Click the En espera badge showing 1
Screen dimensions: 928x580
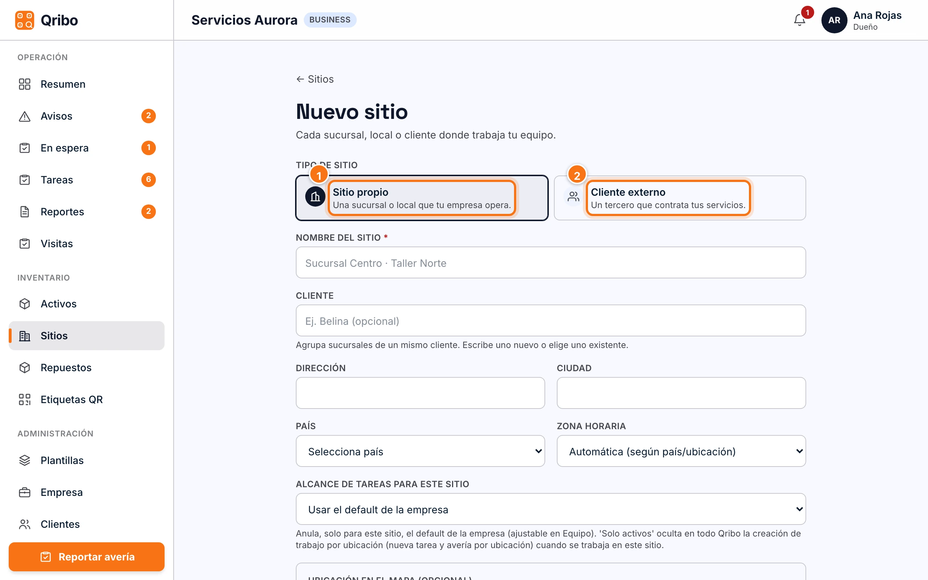[148, 148]
